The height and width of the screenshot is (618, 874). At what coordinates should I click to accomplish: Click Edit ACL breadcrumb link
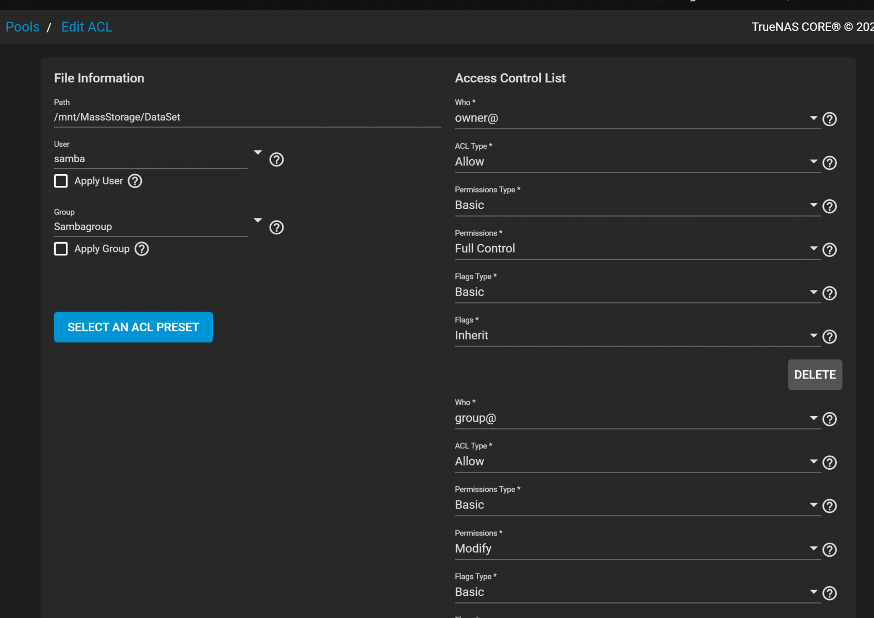pos(87,27)
